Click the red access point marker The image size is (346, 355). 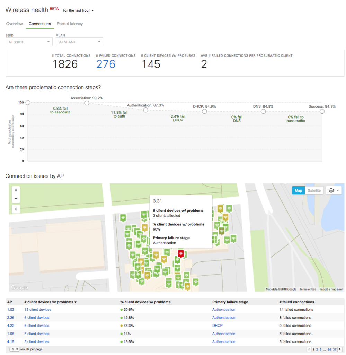[180, 254]
